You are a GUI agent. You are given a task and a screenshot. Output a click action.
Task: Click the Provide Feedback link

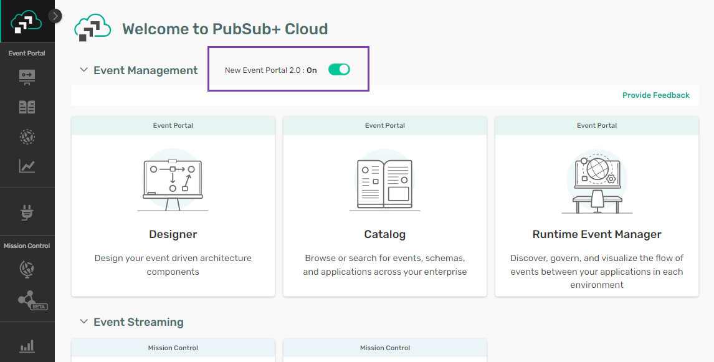click(x=655, y=95)
